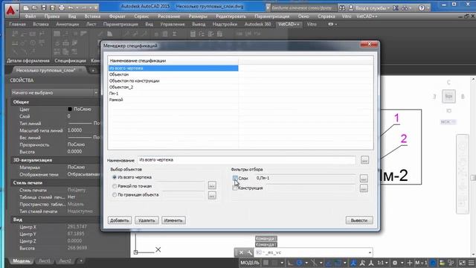Expand command line history dropdown arrow
476x268 pixels.
370,252
